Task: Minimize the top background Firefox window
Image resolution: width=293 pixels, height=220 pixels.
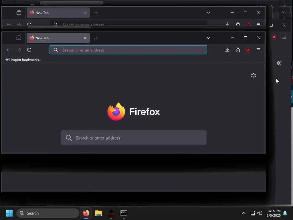Action: 232,13
